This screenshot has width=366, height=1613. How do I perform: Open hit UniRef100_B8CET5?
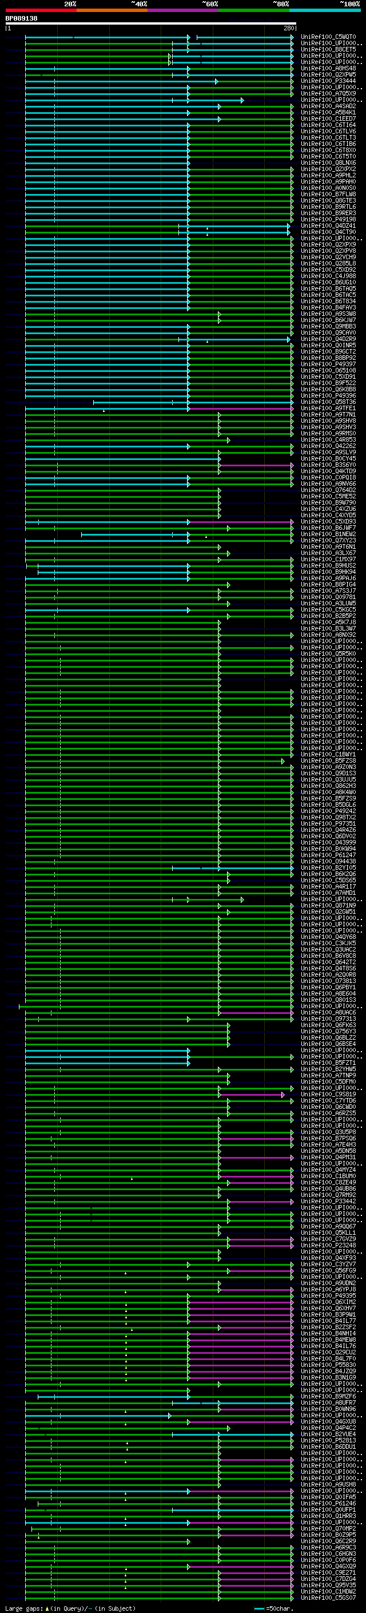coord(328,49)
